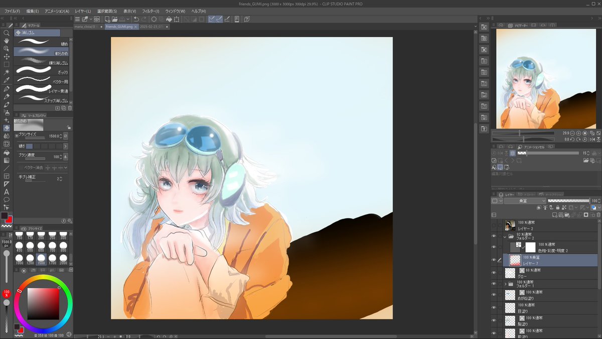
Task: Select the Eyedropper tool
Action: [x=7, y=80]
